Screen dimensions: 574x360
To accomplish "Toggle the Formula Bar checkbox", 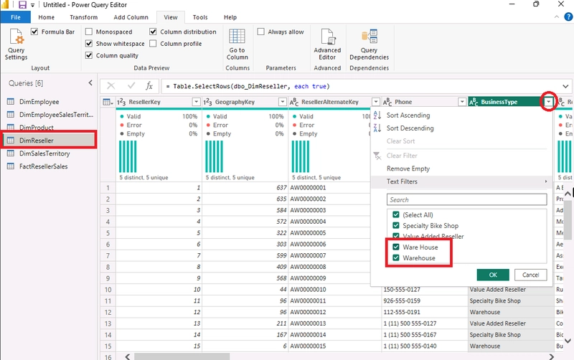I will click(x=34, y=32).
